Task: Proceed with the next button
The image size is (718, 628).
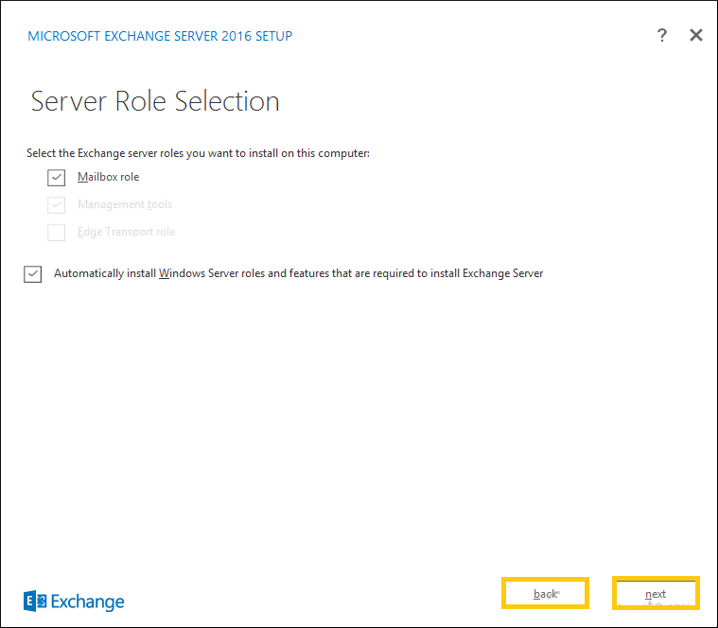Action: pyautogui.click(x=656, y=594)
